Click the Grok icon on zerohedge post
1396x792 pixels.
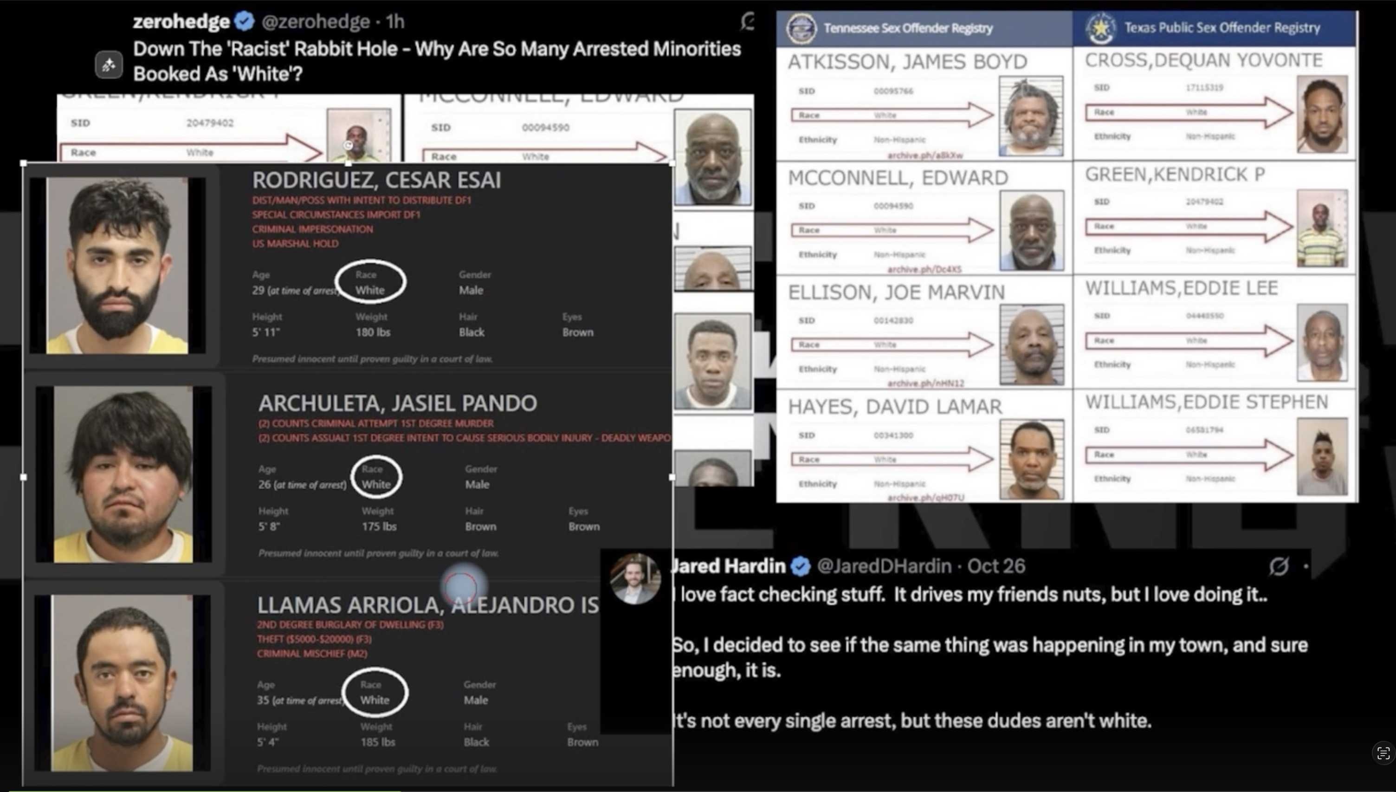749,21
